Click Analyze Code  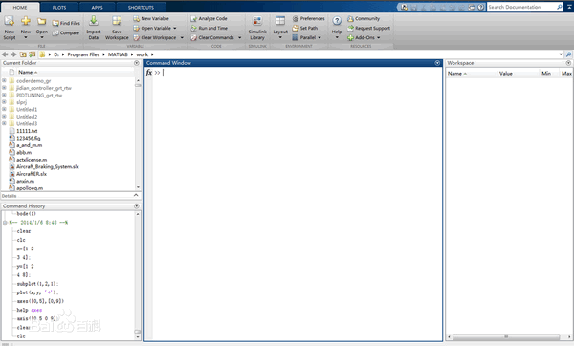pyautogui.click(x=209, y=18)
